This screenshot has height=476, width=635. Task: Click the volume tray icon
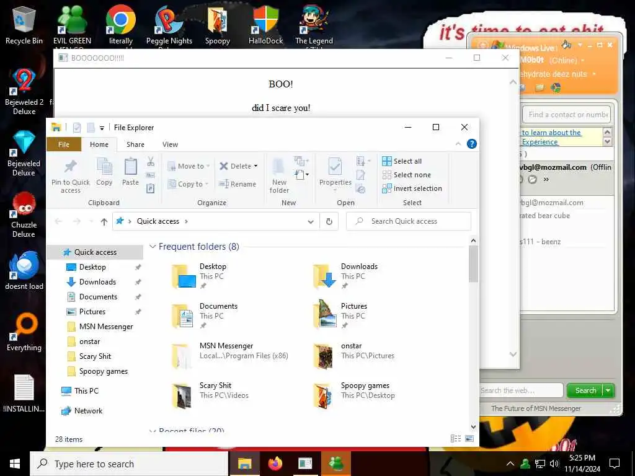(x=554, y=464)
